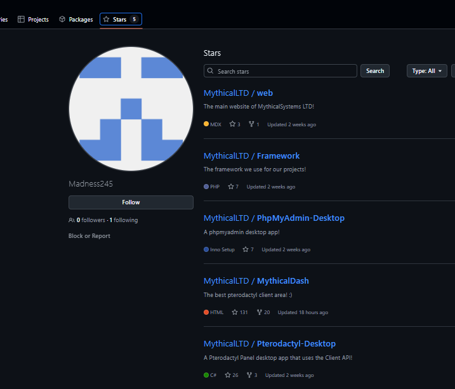Click "The framework we use for our projects!"
This screenshot has width=455, height=389.
coord(254,169)
